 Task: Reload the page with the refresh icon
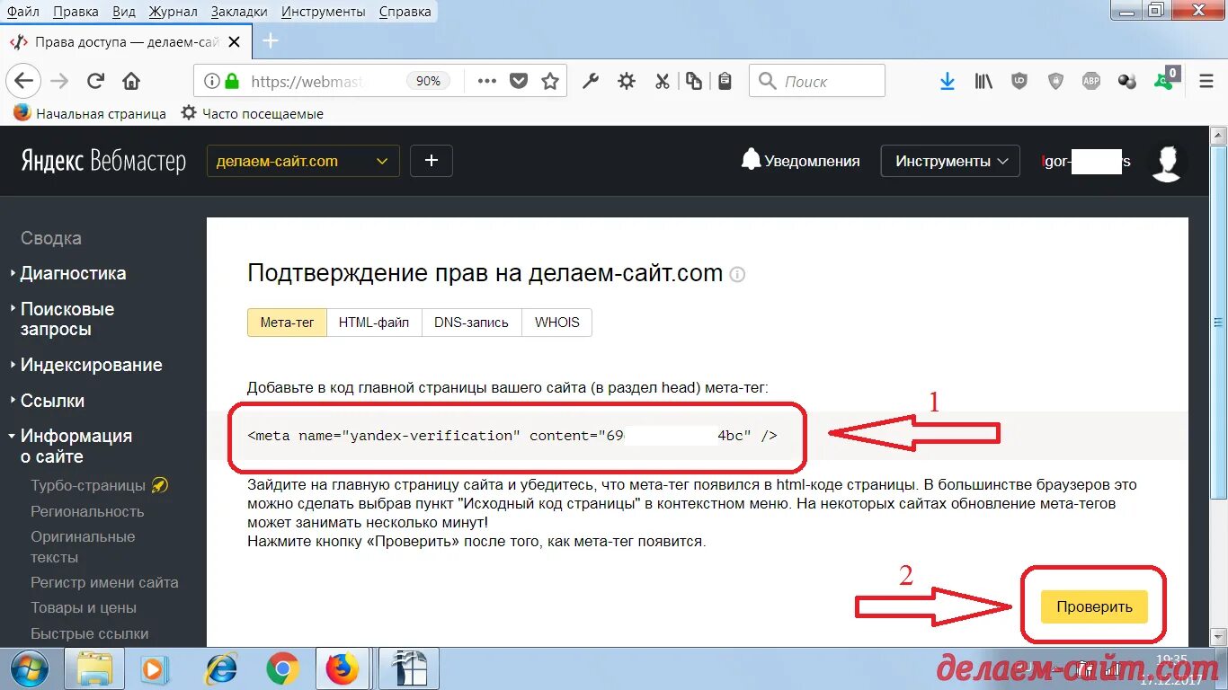tap(95, 81)
